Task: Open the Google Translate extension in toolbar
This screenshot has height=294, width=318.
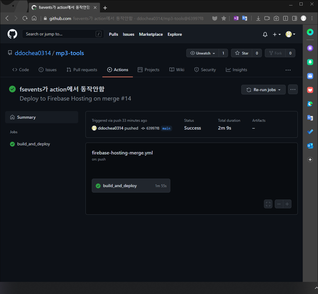Action: coord(245,18)
